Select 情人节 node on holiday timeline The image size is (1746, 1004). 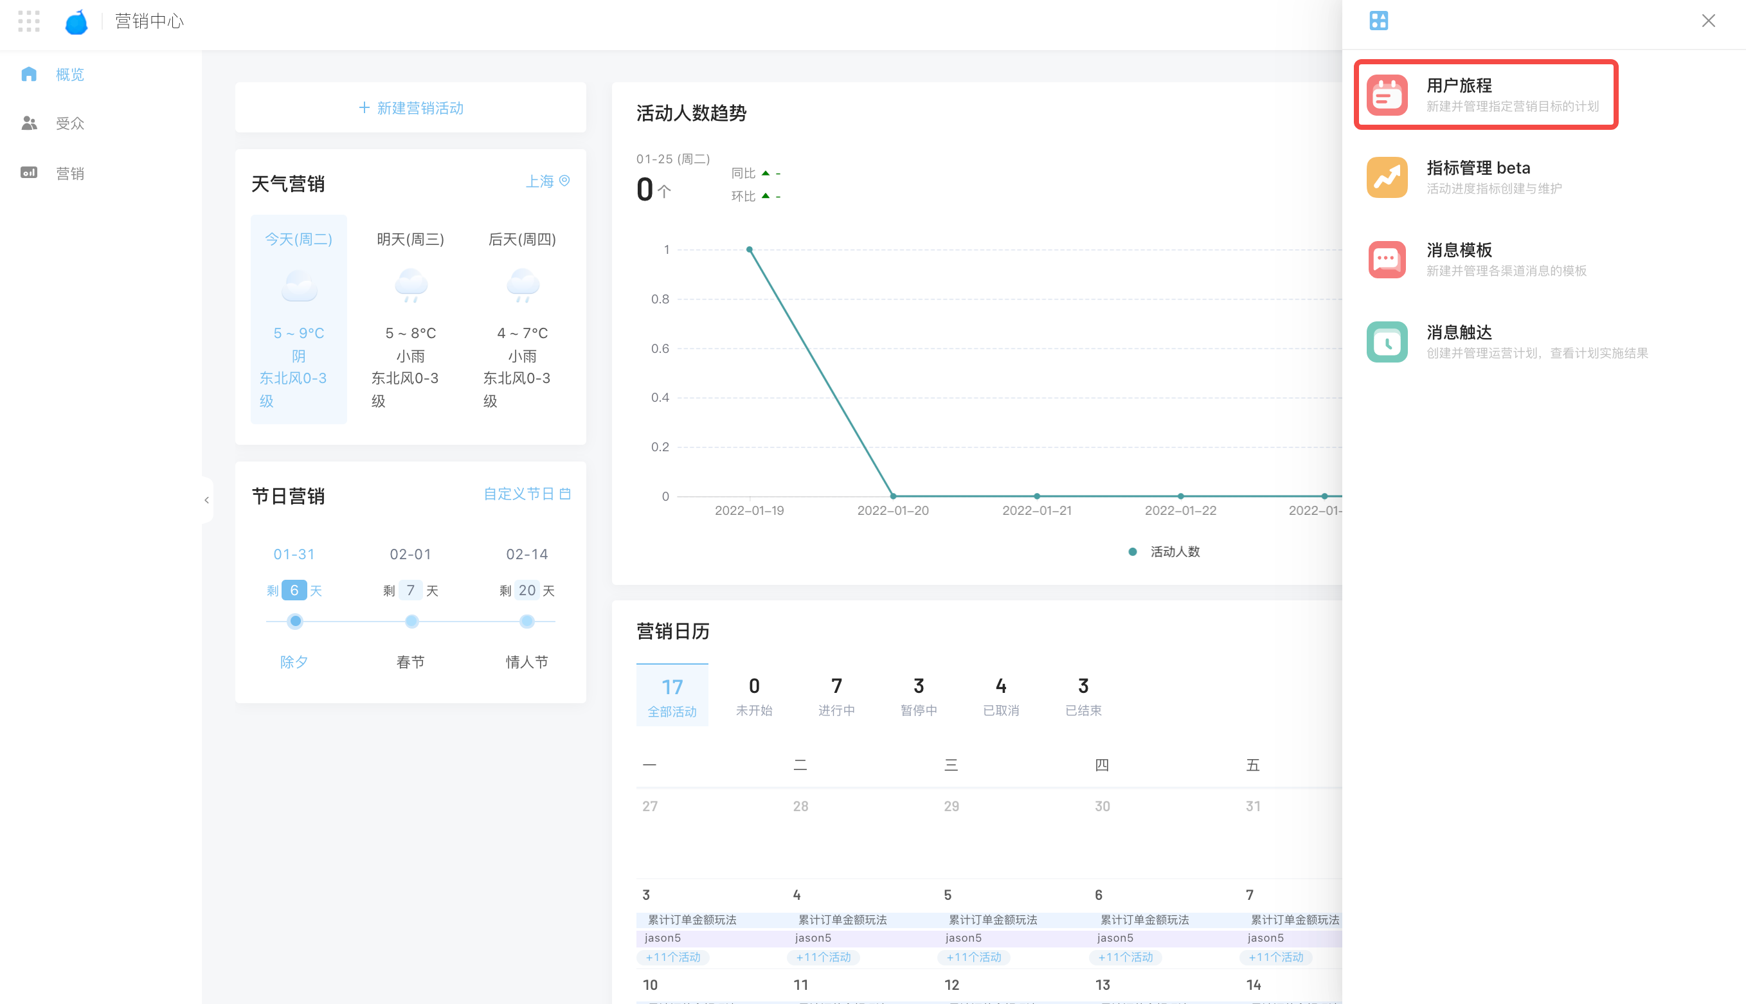pos(527,622)
